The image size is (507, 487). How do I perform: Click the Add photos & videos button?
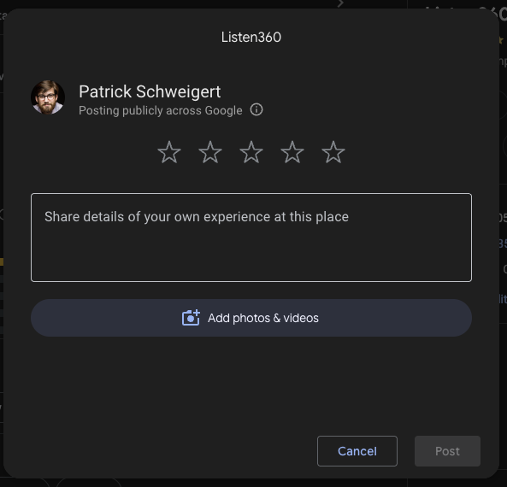point(251,318)
